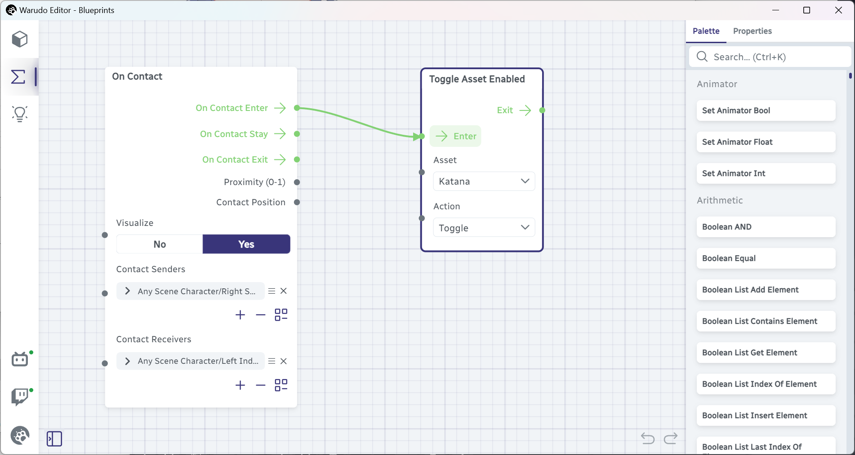Click the undo arrow icon
The image size is (855, 455).
[648, 438]
